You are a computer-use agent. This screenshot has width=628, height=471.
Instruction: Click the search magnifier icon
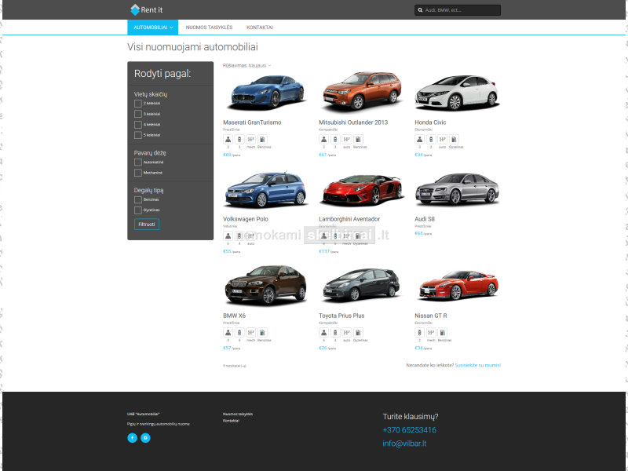coord(420,10)
